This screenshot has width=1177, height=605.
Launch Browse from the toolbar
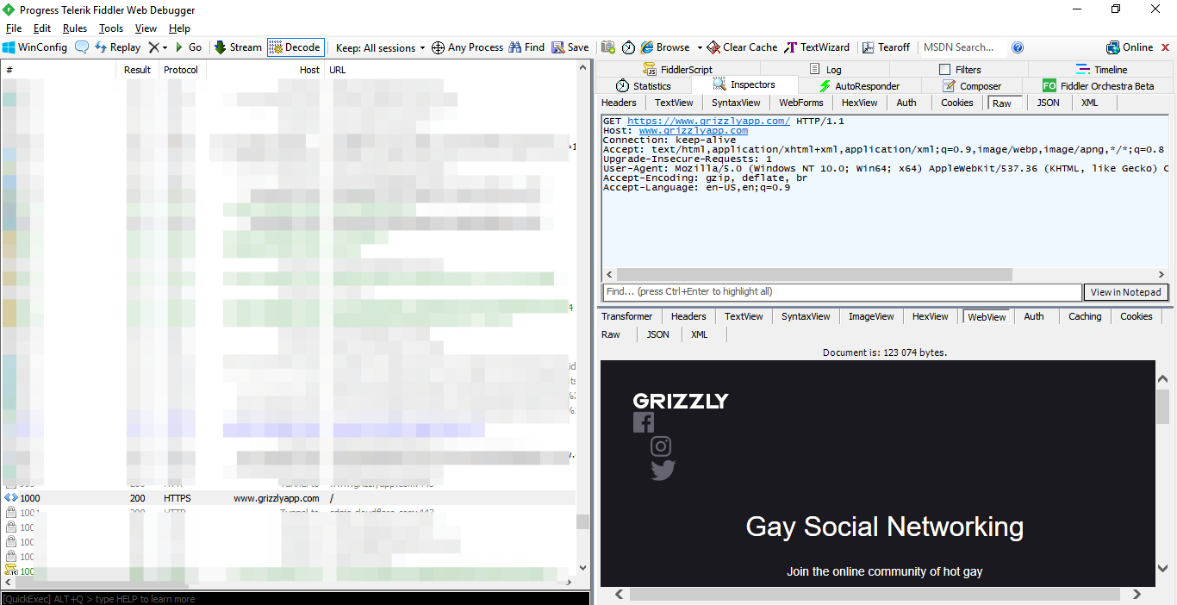[665, 47]
